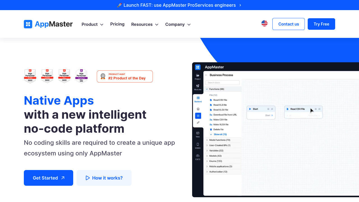
Task: Select the Delete file function
Action: pyautogui.click(x=217, y=129)
